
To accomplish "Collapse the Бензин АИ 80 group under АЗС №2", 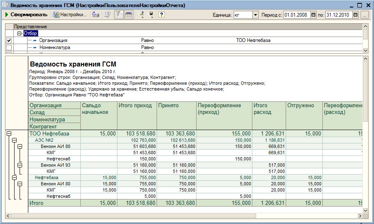I will click(20, 146).
